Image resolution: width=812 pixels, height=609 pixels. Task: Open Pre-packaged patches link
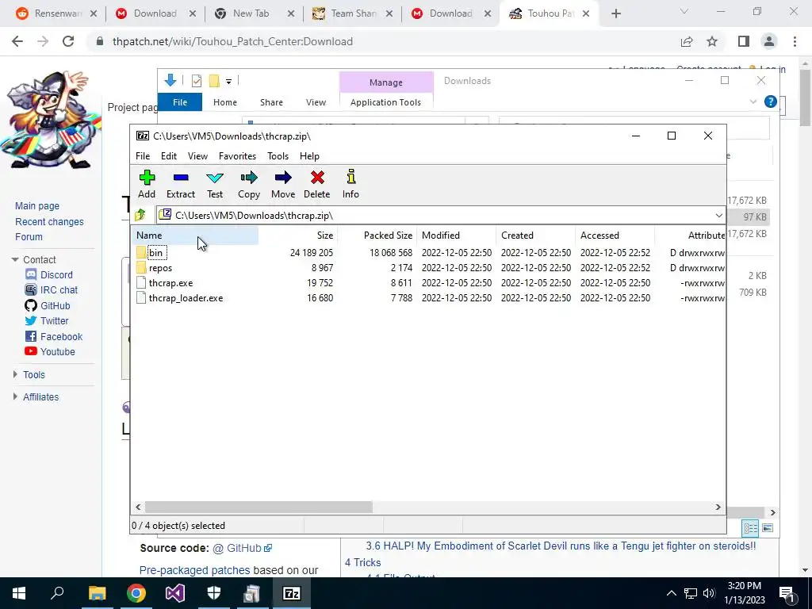click(194, 570)
